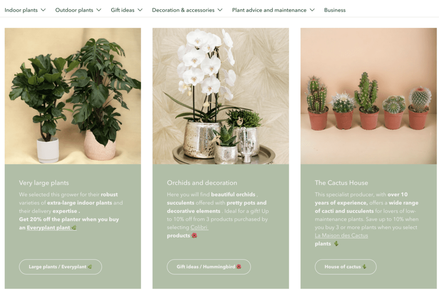This screenshot has width=439, height=291.
Task: Click the monstera and fiddle-leaf plants photo
Action: coord(73,96)
